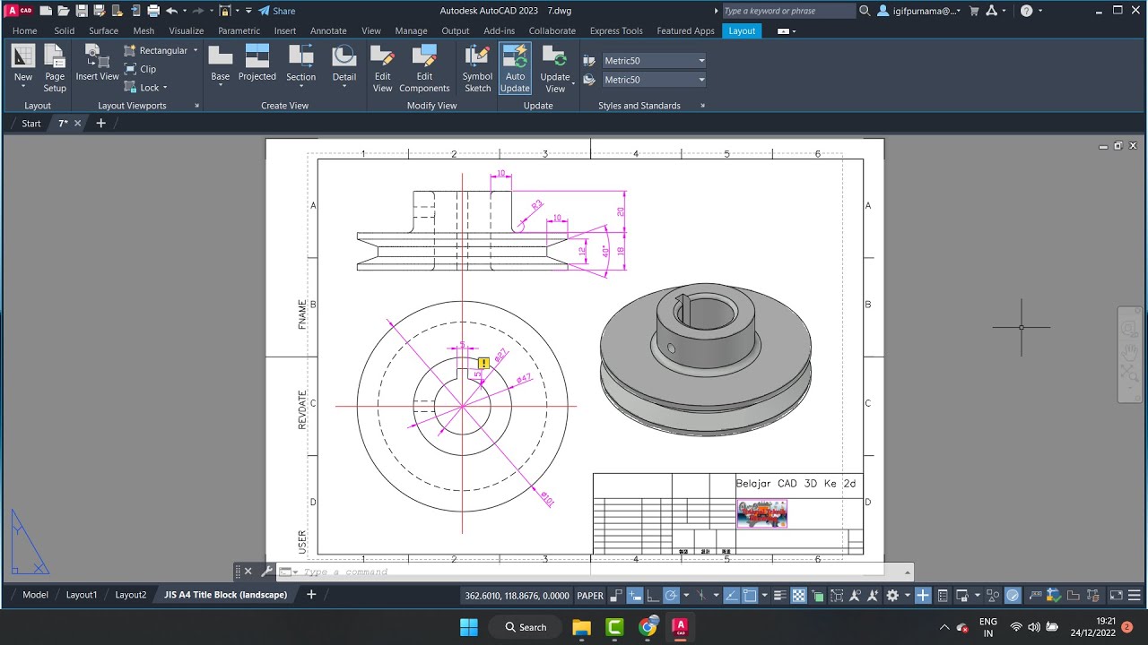Viewport: 1148px width, 645px height.
Task: Close the 7* drawing tab
Action: coord(77,124)
